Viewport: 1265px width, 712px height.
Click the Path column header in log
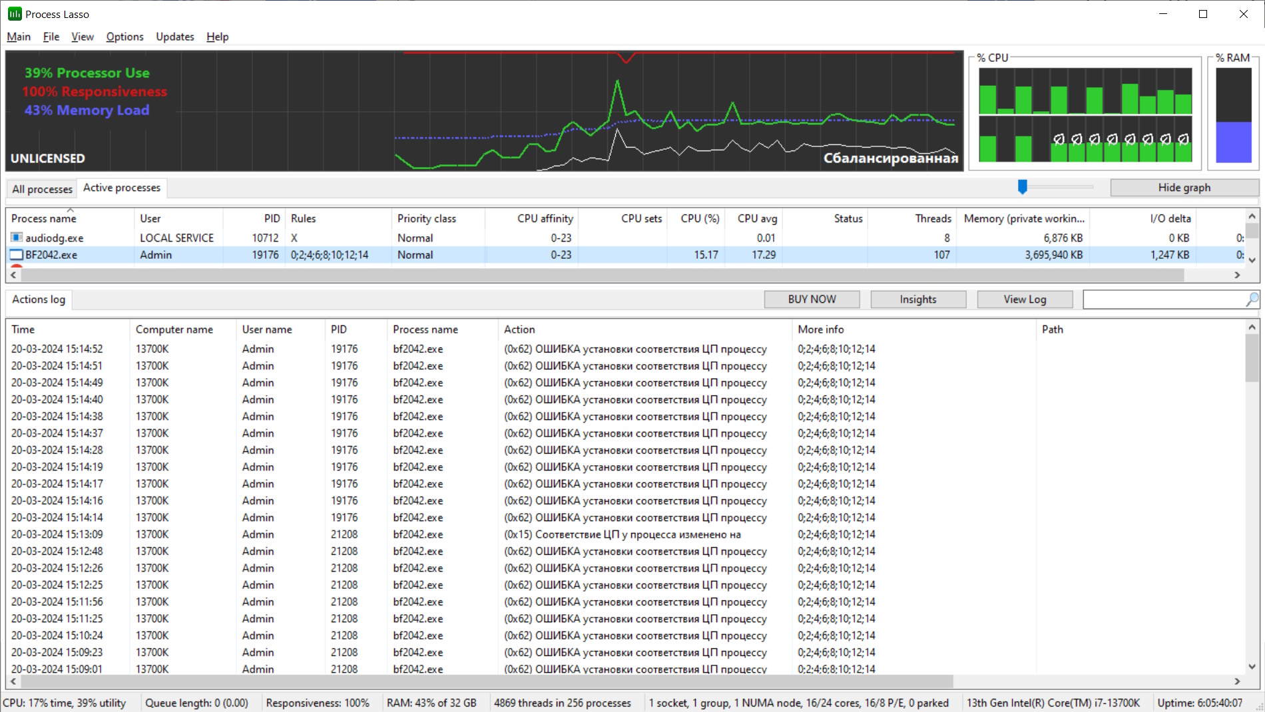click(x=1140, y=329)
